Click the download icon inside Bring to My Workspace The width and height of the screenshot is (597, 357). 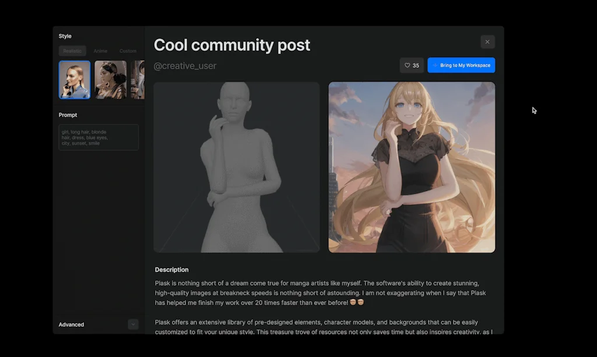pyautogui.click(x=436, y=65)
